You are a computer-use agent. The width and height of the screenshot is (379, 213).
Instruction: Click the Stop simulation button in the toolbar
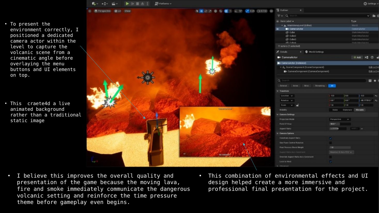click(x=138, y=4)
